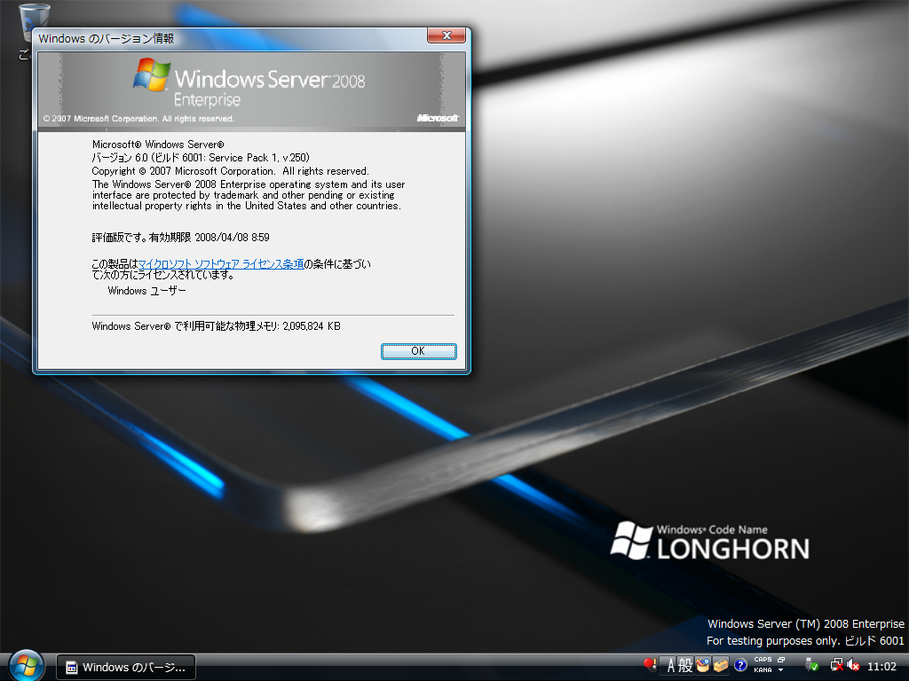Click the IME pen language bar icon
This screenshot has width=909, height=681.
click(x=650, y=665)
